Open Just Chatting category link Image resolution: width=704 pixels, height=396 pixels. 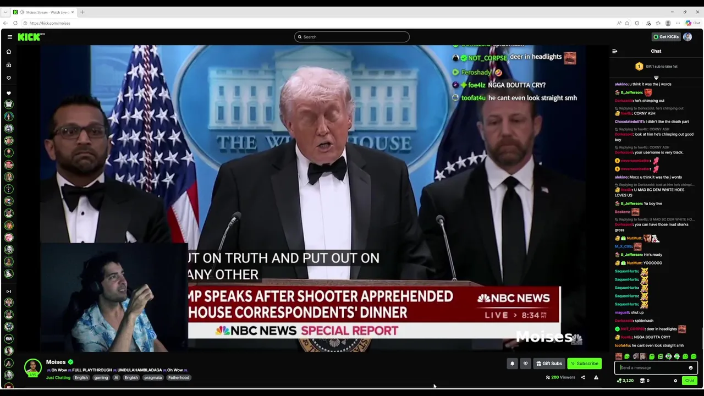pos(58,378)
